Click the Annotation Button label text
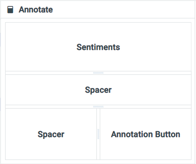 click(146, 134)
